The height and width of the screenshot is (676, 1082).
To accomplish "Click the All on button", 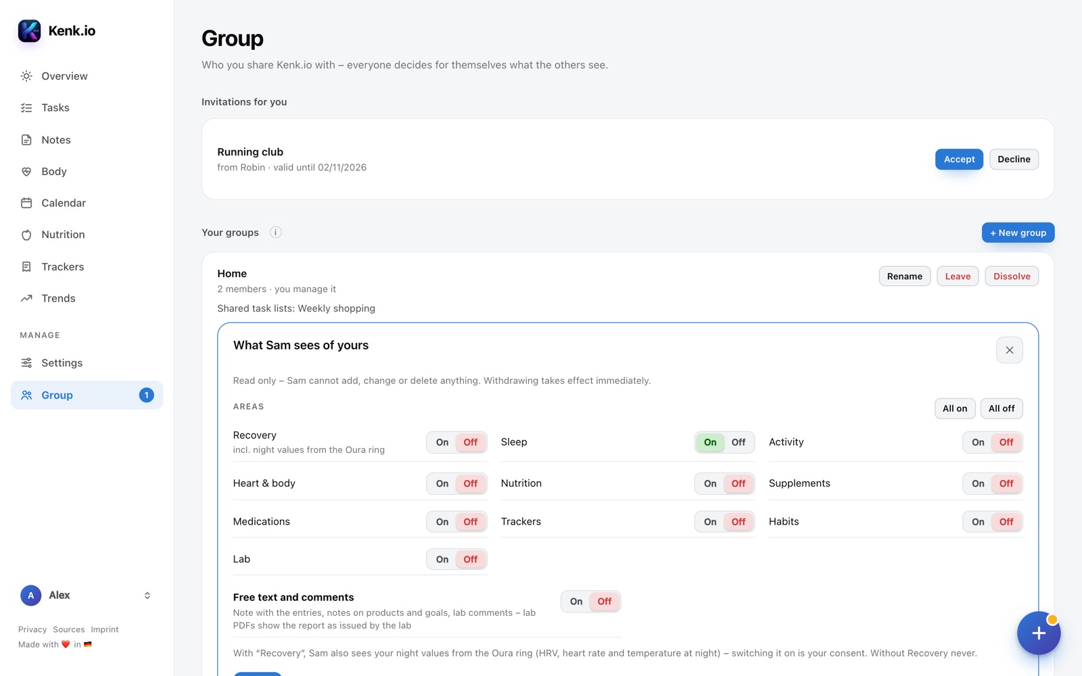I will pyautogui.click(x=955, y=408).
